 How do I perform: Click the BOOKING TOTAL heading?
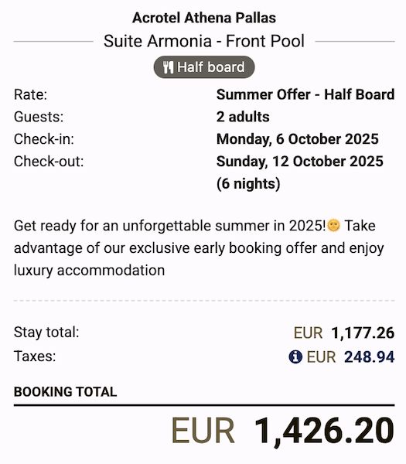66,392
